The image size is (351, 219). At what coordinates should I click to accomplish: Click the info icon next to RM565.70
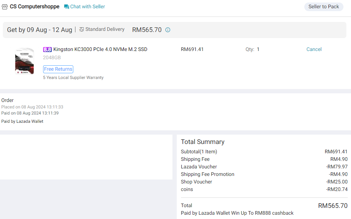pos(167,30)
